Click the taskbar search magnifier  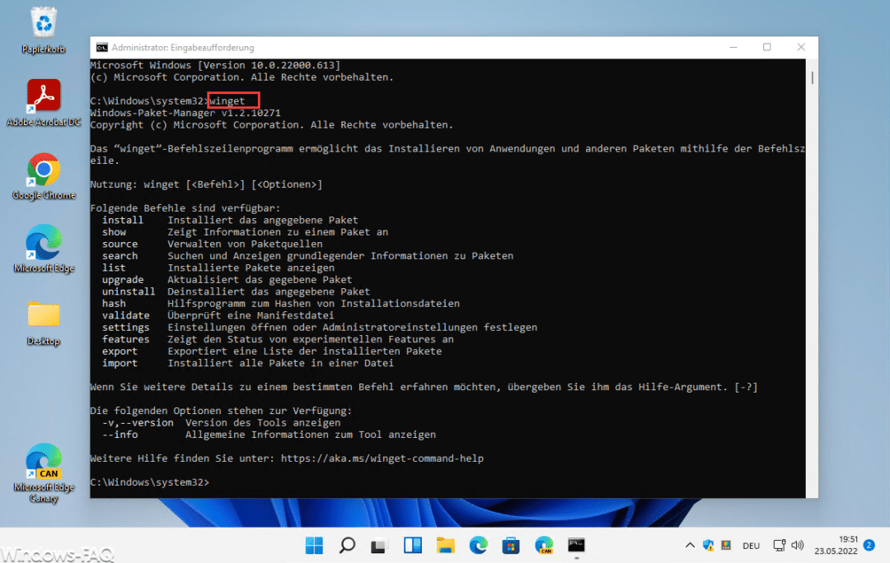click(347, 545)
